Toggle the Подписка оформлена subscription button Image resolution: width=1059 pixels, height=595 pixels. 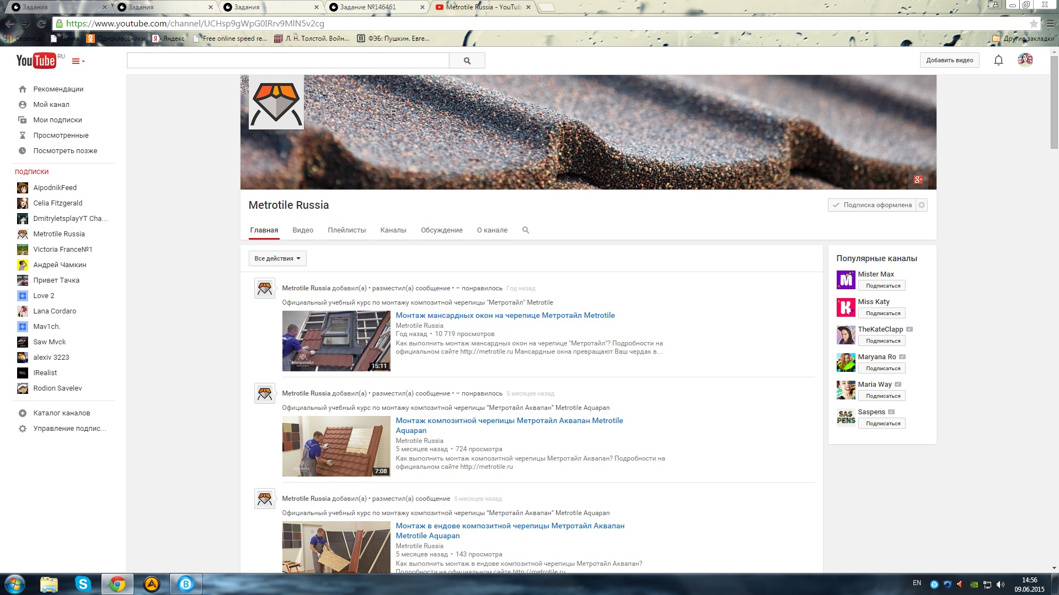[872, 205]
